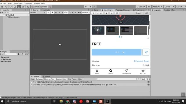Open USD currency dropdown
Image resolution: width=186 pixels, height=104 pixels.
pyautogui.click(x=147, y=13)
